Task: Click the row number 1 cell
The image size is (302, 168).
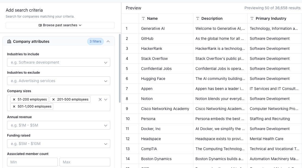Action: pos(130,28)
